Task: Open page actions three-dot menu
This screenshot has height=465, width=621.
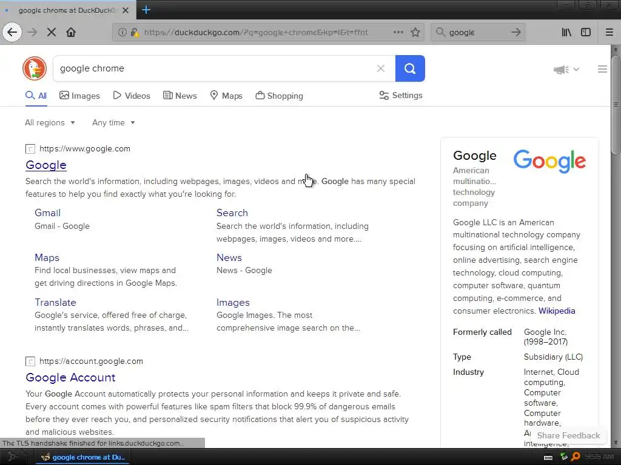Action: coord(398,32)
